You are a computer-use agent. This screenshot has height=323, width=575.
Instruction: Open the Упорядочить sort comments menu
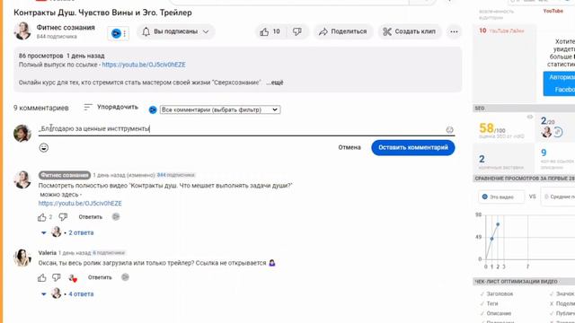click(111, 107)
